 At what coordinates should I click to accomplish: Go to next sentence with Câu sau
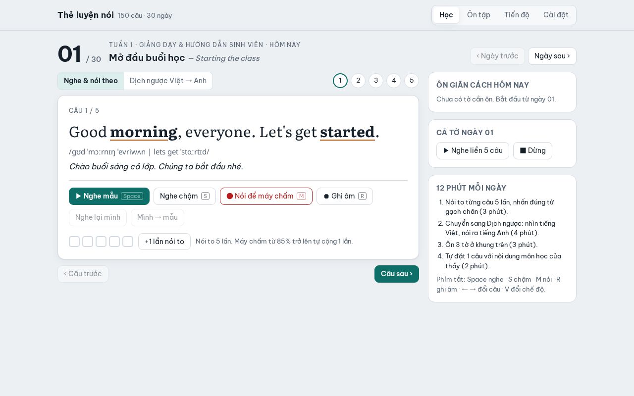pos(397,274)
